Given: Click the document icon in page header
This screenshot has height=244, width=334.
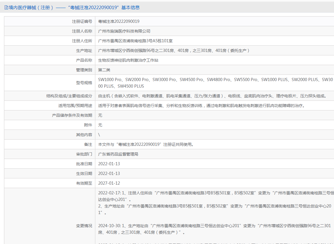Looking at the screenshot, I should (x=6, y=8).
